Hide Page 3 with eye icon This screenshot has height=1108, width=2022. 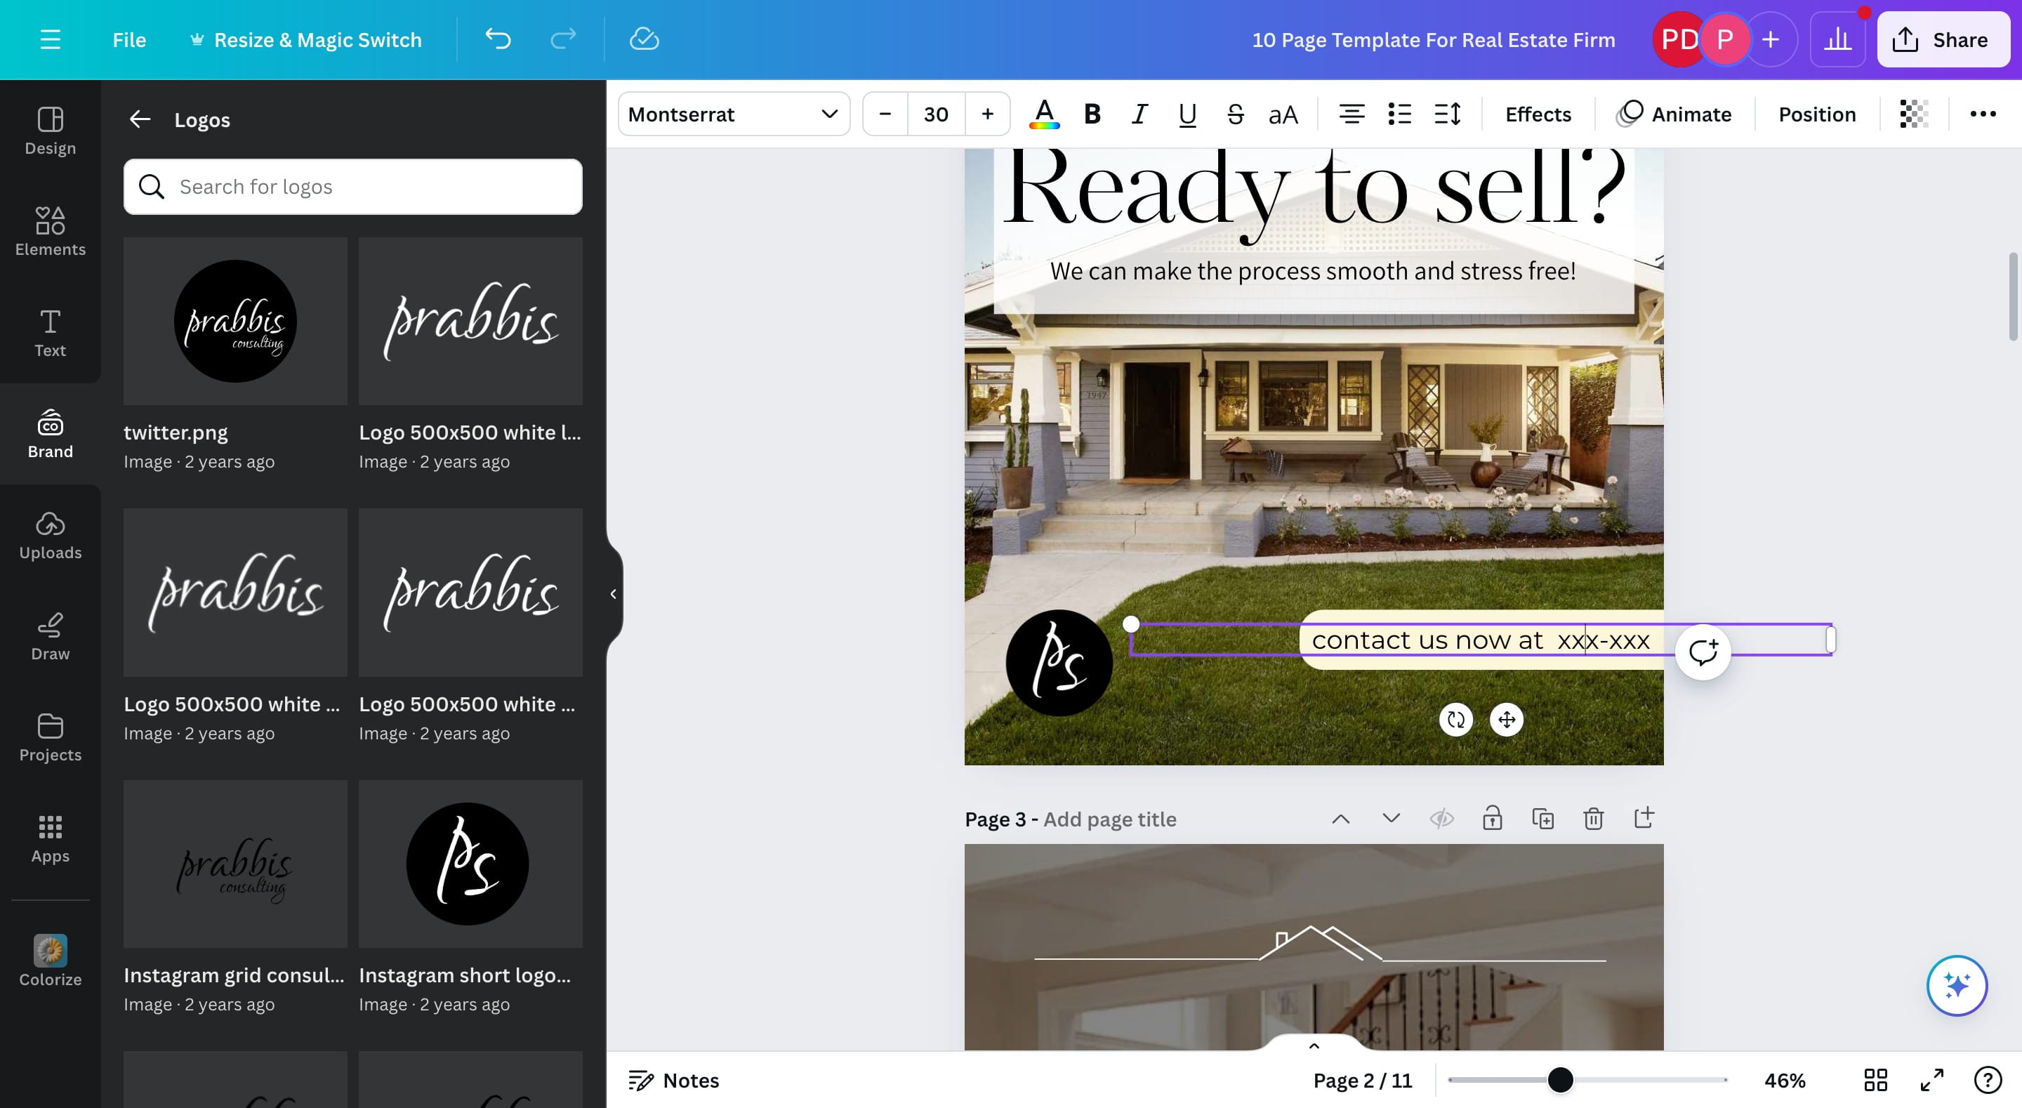pos(1441,819)
